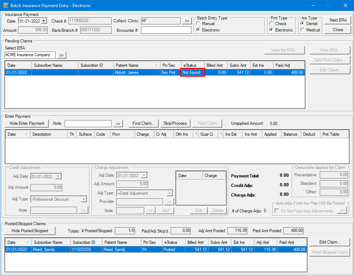Click the Next ERA button
Screen dimensions: 354x276
coord(338,20)
